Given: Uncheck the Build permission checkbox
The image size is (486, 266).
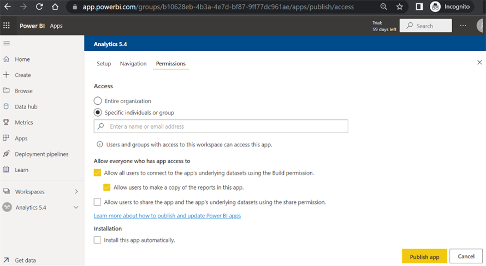Looking at the screenshot, I should tap(97, 173).
